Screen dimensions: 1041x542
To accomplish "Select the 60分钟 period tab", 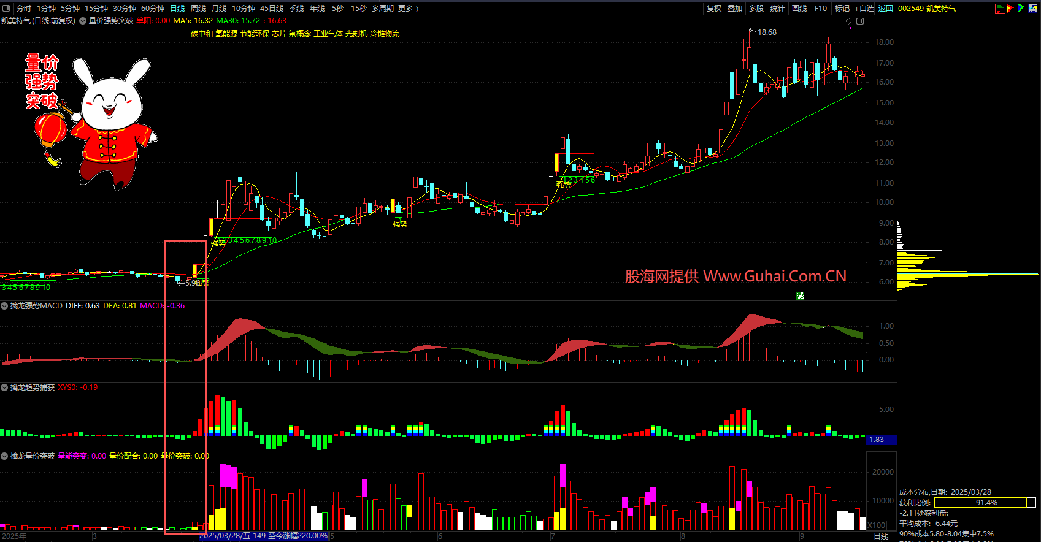I will (x=153, y=8).
